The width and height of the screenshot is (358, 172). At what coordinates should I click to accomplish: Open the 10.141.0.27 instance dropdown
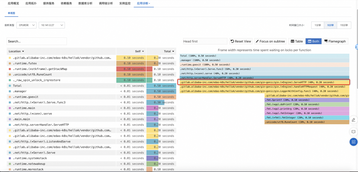pos(51,25)
